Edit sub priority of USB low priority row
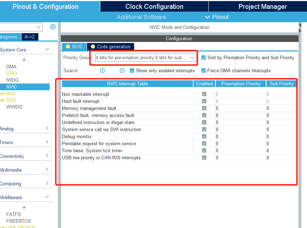307x228 pixels. pyautogui.click(x=281, y=158)
